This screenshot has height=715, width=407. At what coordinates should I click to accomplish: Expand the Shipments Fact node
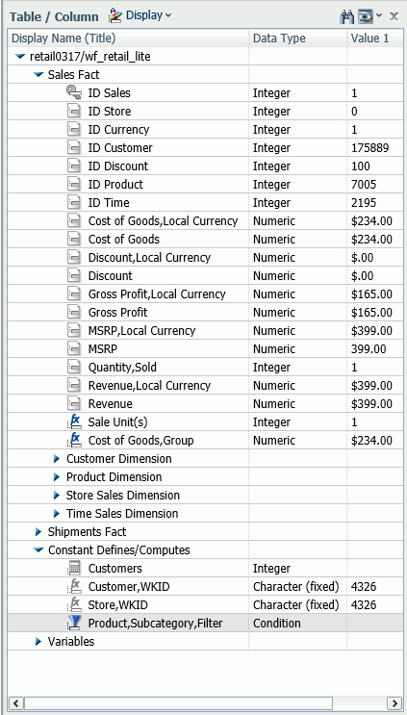point(38,532)
